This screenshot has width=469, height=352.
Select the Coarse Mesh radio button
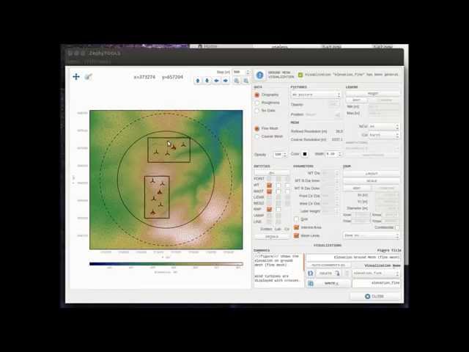coord(257,136)
